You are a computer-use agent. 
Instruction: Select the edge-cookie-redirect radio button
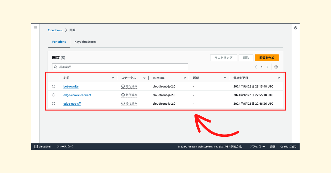point(54,95)
